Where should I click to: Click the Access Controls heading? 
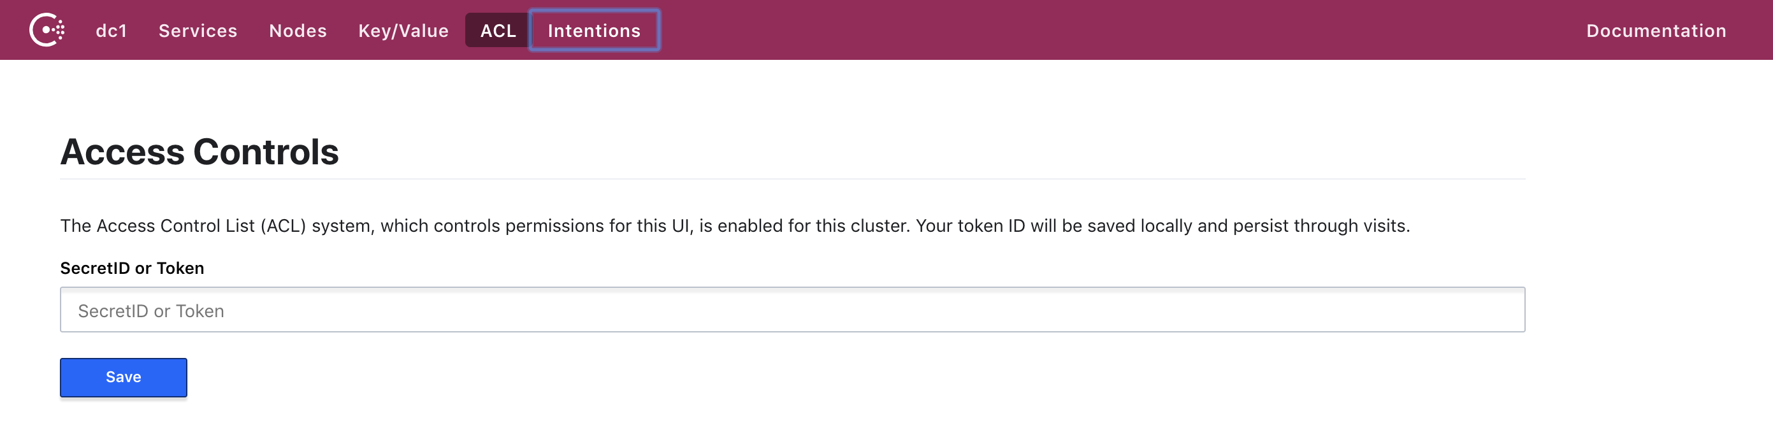click(199, 152)
